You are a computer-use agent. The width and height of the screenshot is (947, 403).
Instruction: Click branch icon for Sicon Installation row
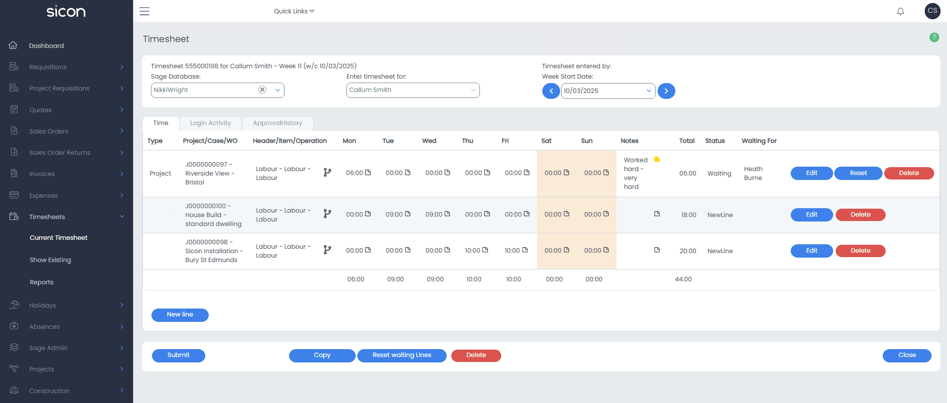coord(327,250)
